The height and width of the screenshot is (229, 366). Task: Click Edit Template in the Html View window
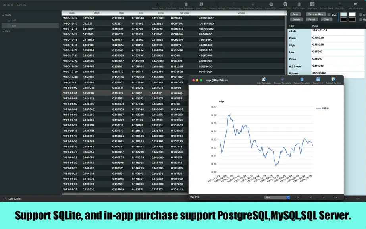[x=264, y=80]
